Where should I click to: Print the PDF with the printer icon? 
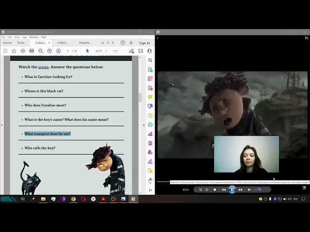pos(31,51)
